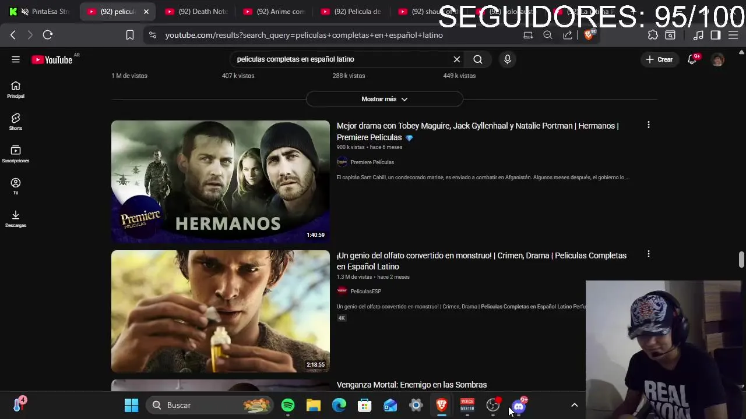Screen dimensions: 746x419
Task: Play the Hermanos video thumbnail
Action: pos(220,182)
